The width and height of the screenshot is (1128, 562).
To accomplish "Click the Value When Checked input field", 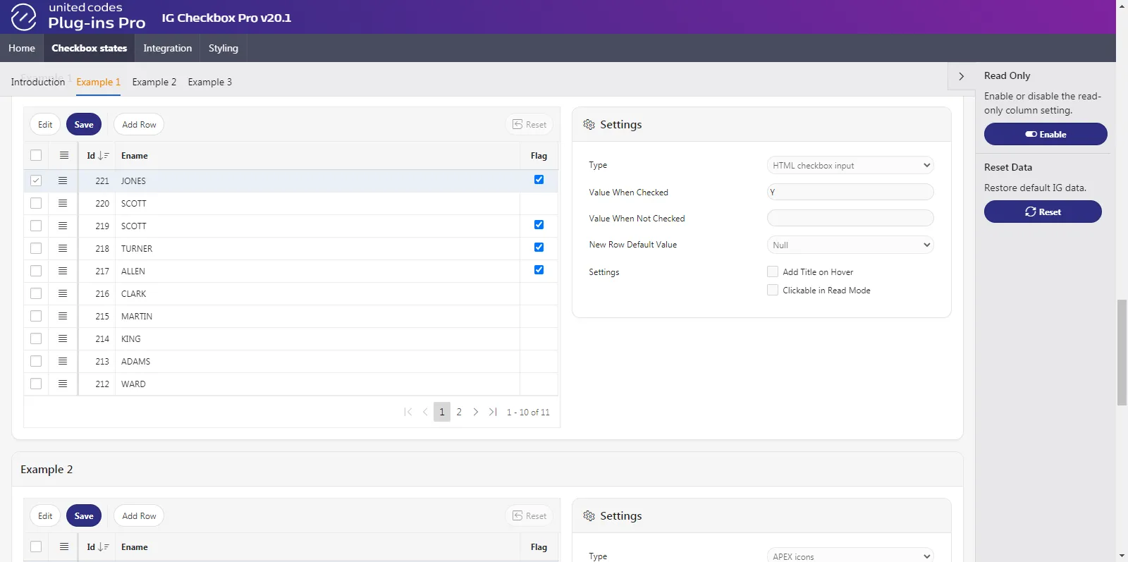I will [x=850, y=193].
